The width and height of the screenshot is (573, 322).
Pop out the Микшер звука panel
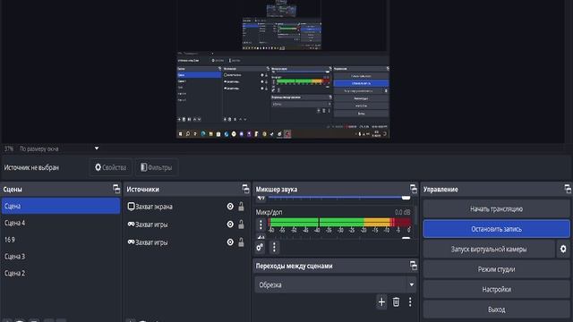tap(414, 189)
